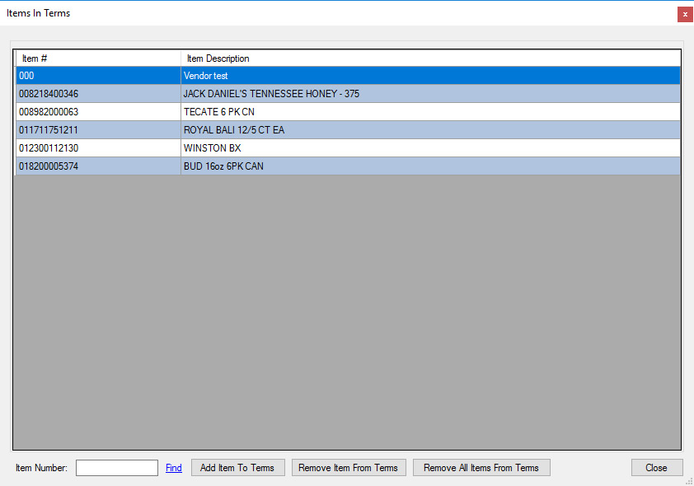Viewport: 694px width, 486px height.
Task: Click Remove All Items From Terms
Action: 481,468
